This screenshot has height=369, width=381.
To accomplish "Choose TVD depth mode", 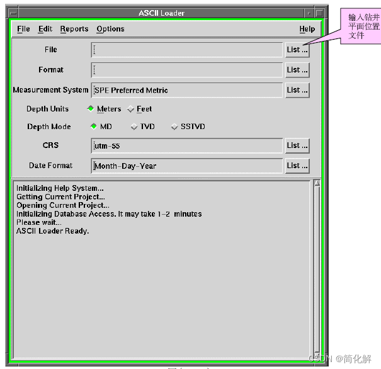I will pyautogui.click(x=134, y=127).
